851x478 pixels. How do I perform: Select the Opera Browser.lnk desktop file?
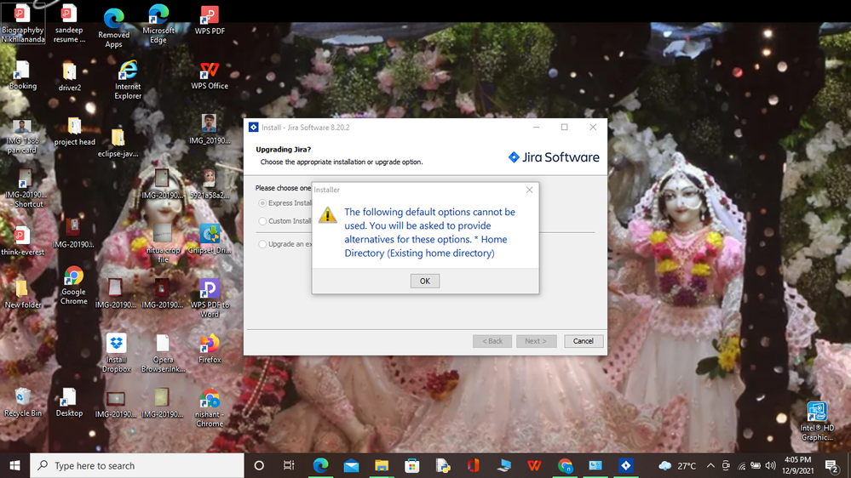click(x=163, y=353)
